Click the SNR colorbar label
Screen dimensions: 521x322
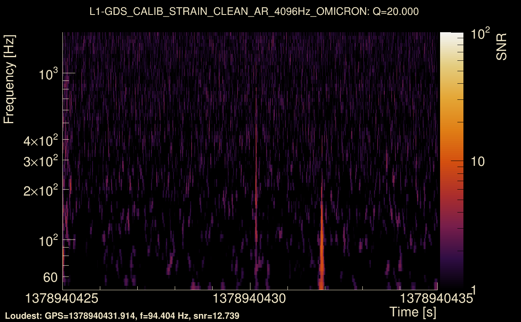coord(502,46)
